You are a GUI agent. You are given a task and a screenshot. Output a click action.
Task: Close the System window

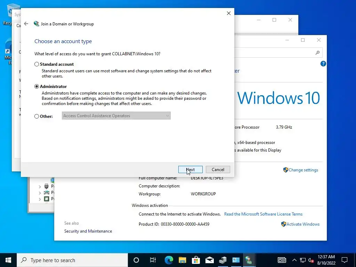tap(318, 40)
